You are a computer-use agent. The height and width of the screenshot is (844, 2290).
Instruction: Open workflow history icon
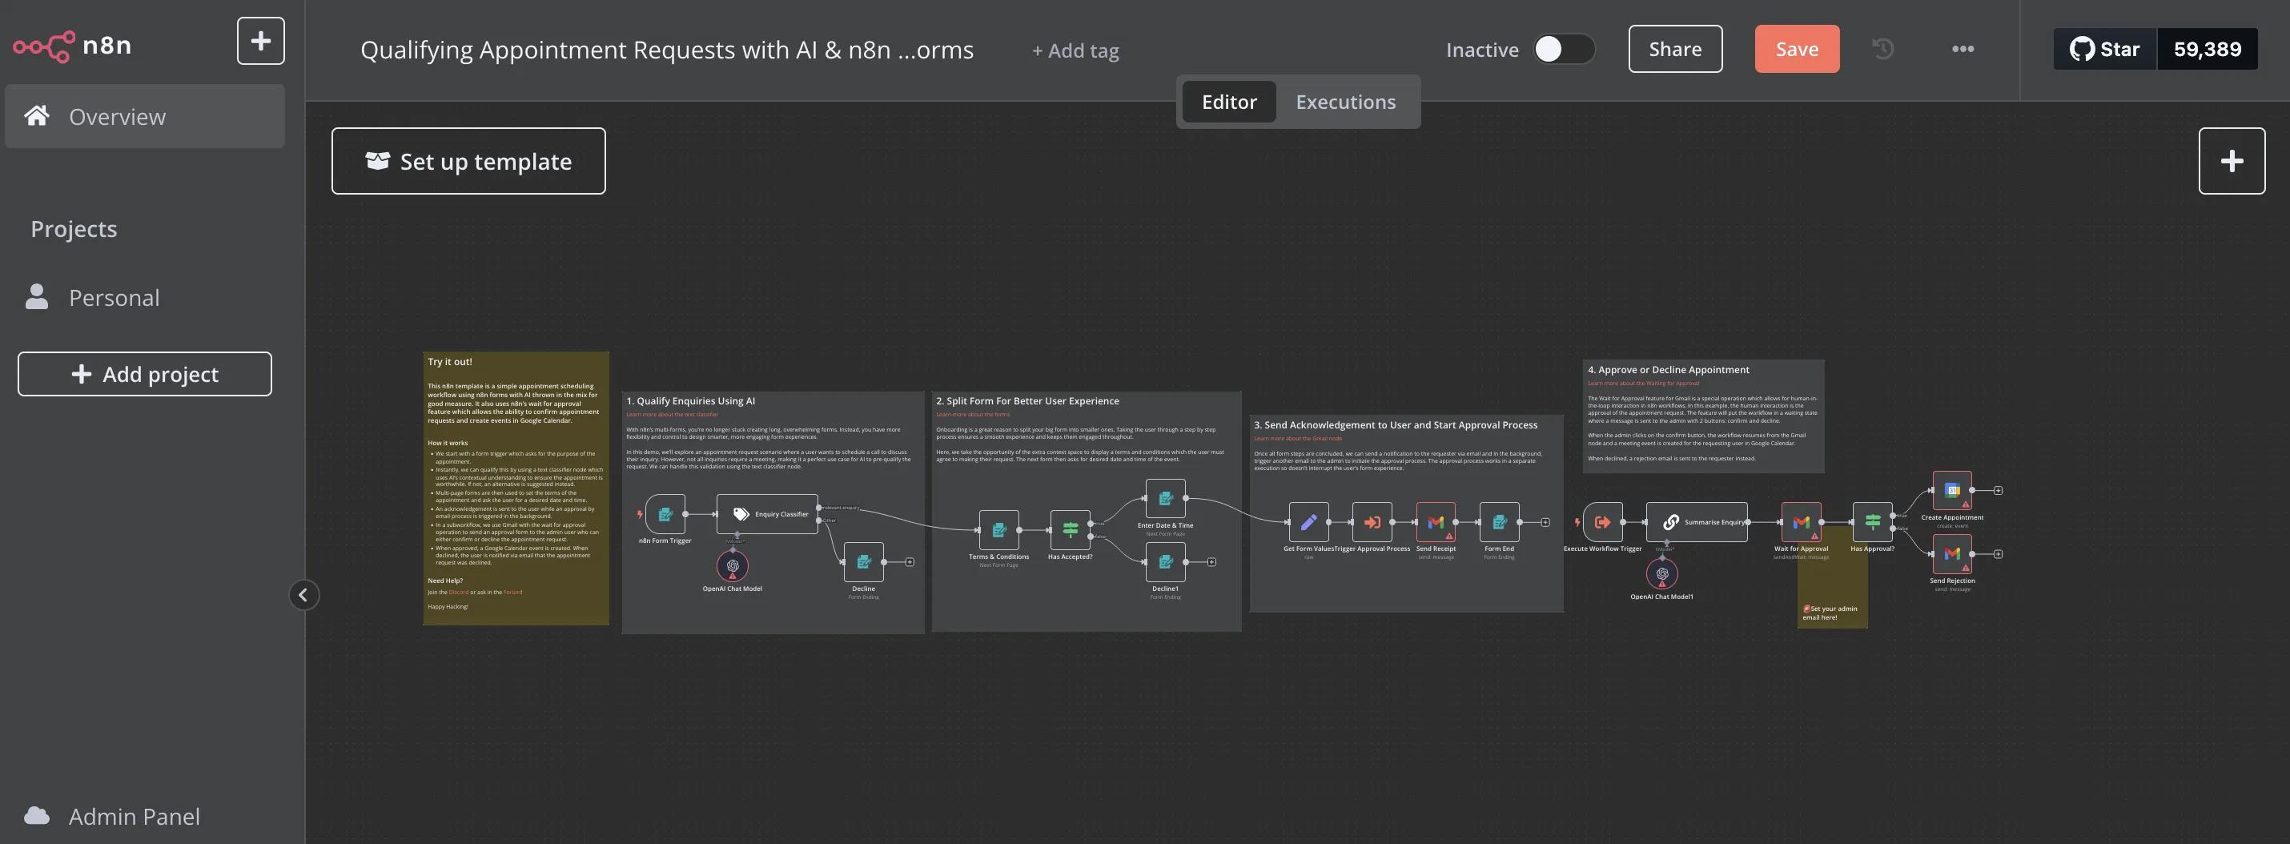(1883, 49)
